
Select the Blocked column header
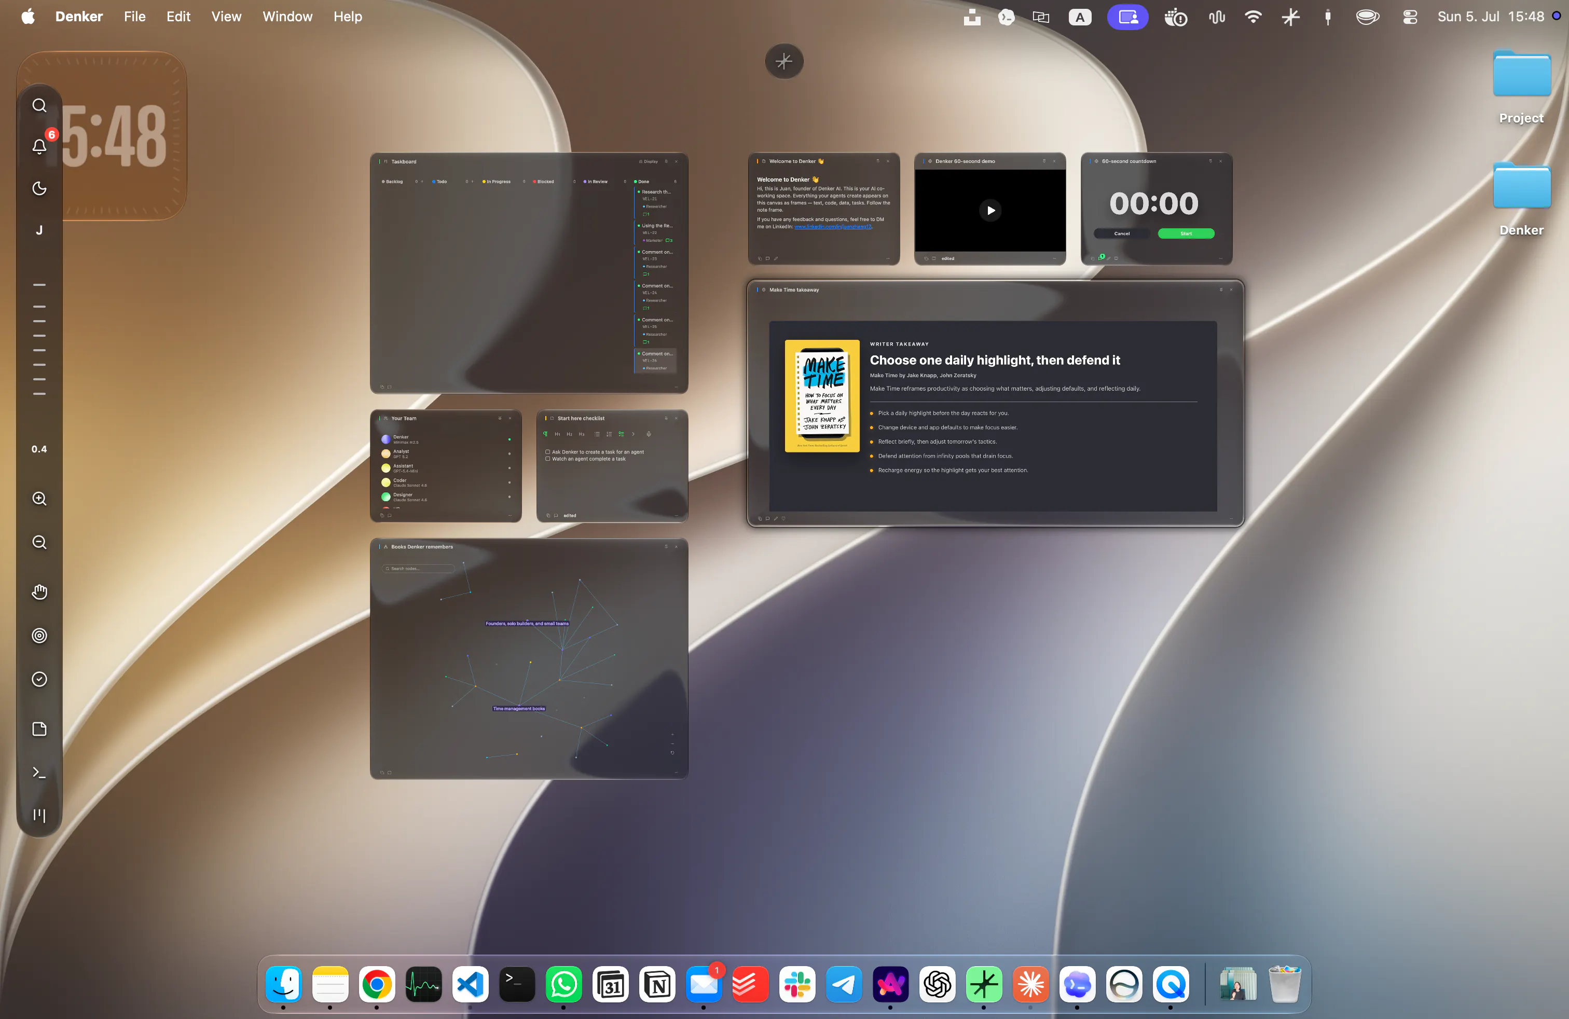[x=543, y=181]
